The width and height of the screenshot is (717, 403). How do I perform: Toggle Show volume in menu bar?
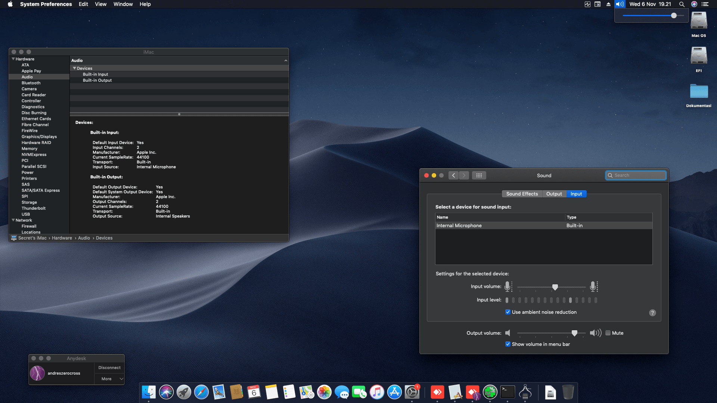tap(508, 344)
